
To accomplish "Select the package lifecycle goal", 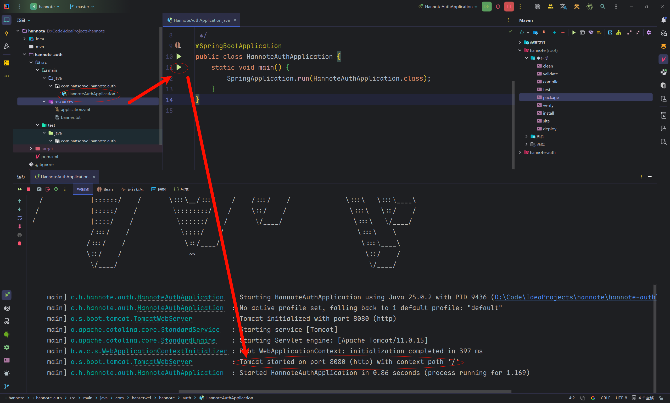I will coord(550,97).
